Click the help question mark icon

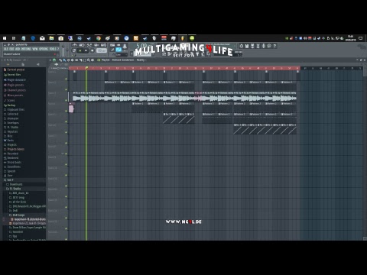click(274, 46)
